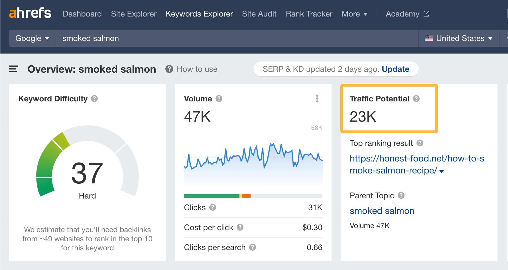
Task: Click the Academy external link icon
Action: (426, 13)
